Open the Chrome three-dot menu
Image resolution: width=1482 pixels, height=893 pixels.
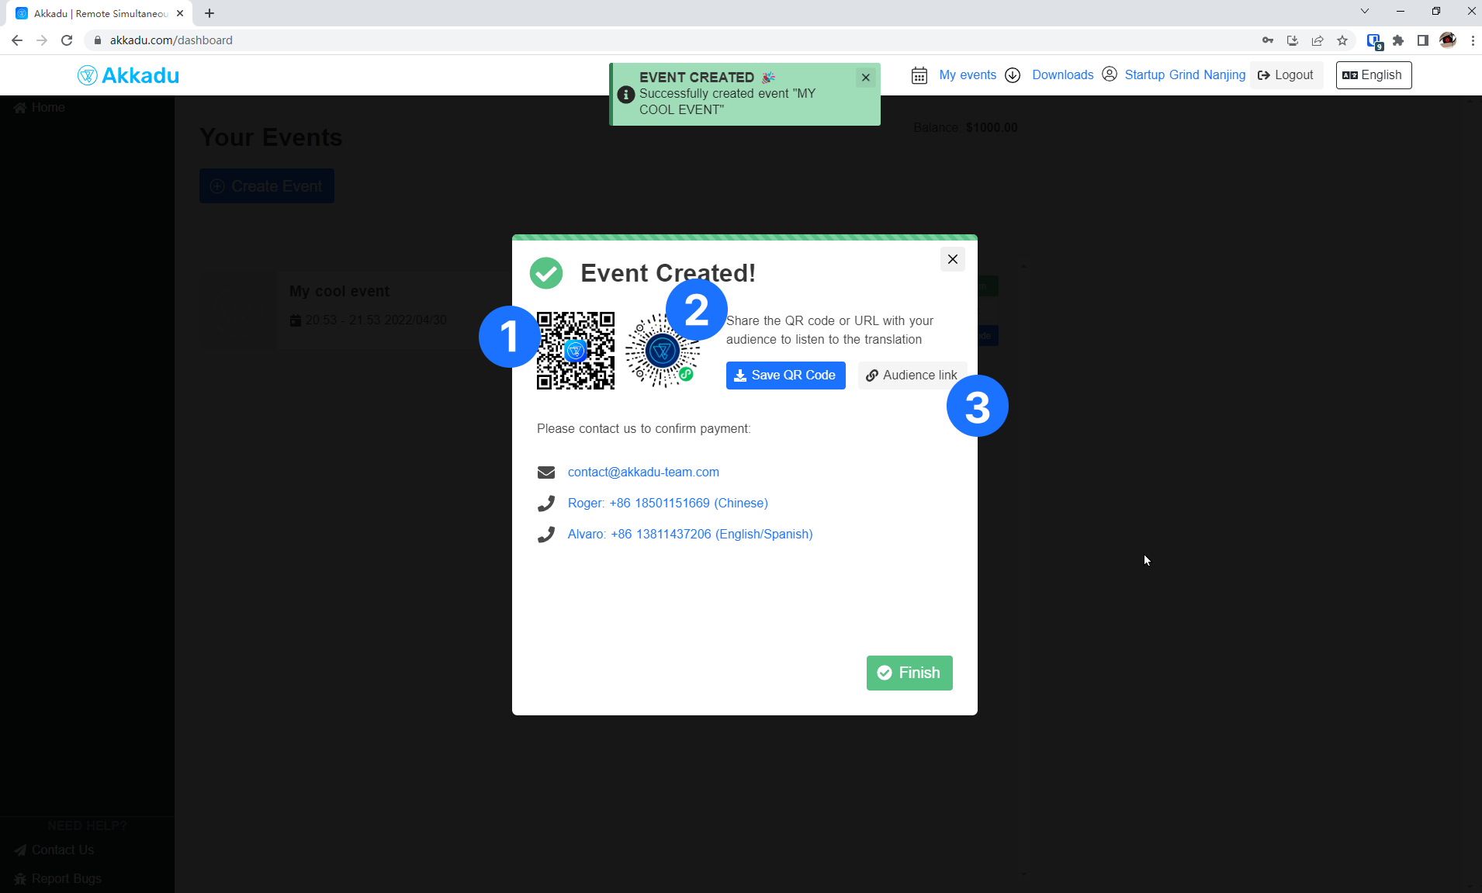coord(1473,40)
